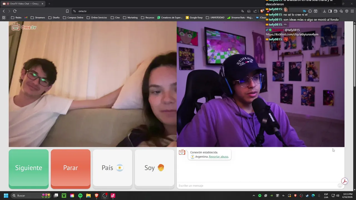Open the volume control tray icon
This screenshot has width=356, height=200.
click(338, 196)
